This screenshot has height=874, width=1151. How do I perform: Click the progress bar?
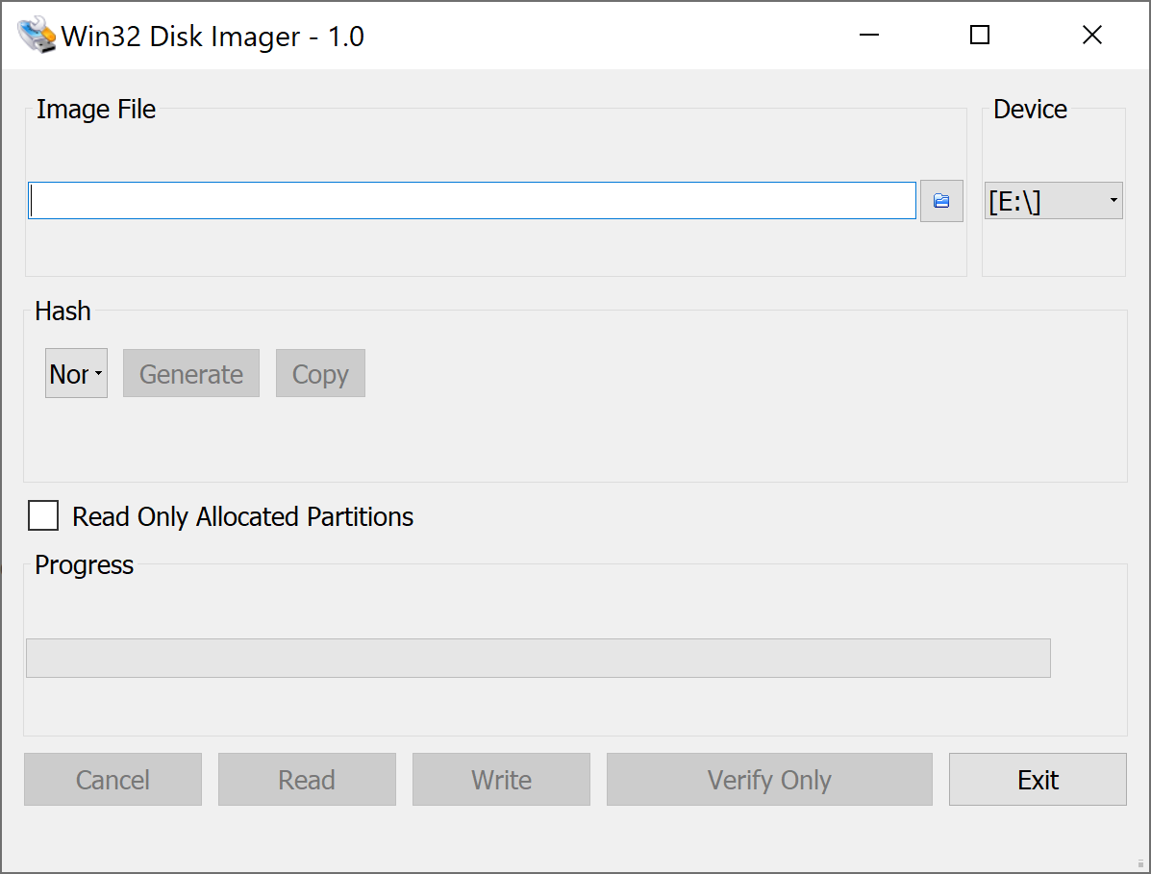[538, 659]
